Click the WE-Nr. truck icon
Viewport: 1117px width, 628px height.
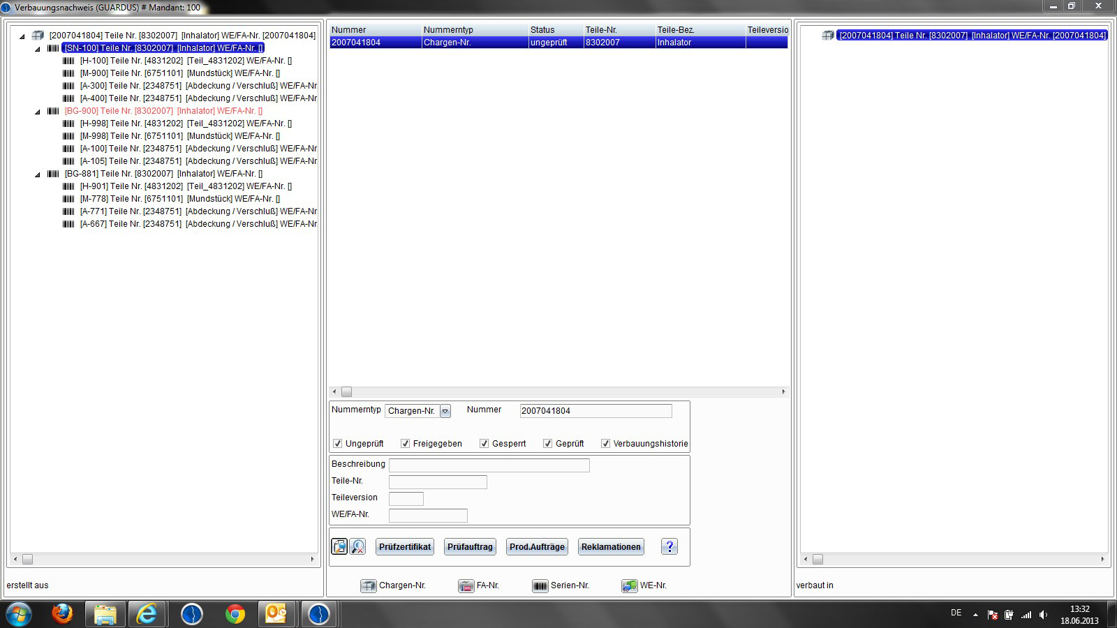pos(629,586)
